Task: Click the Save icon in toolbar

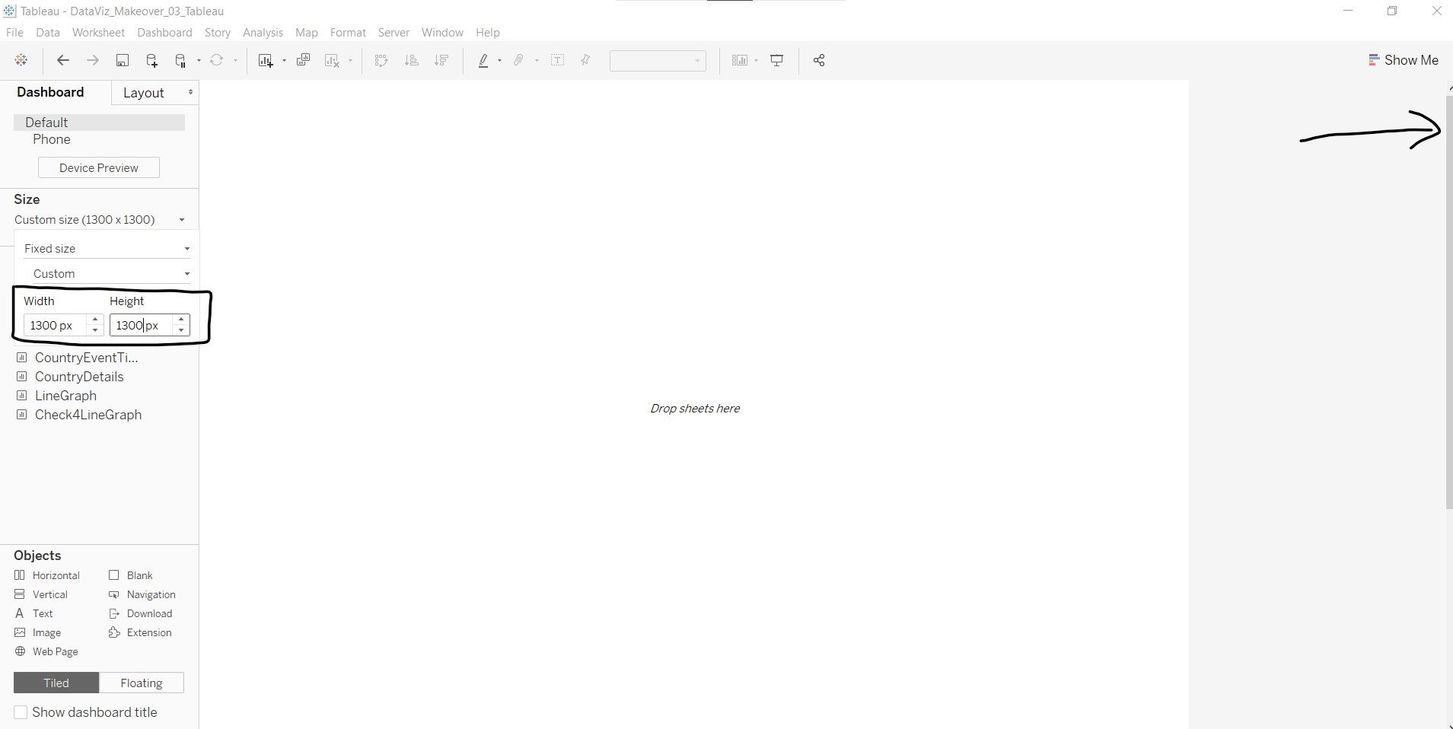Action: (122, 61)
